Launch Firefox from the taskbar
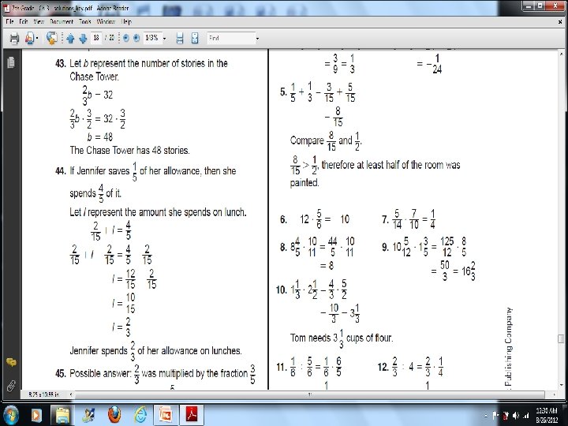 (114, 415)
